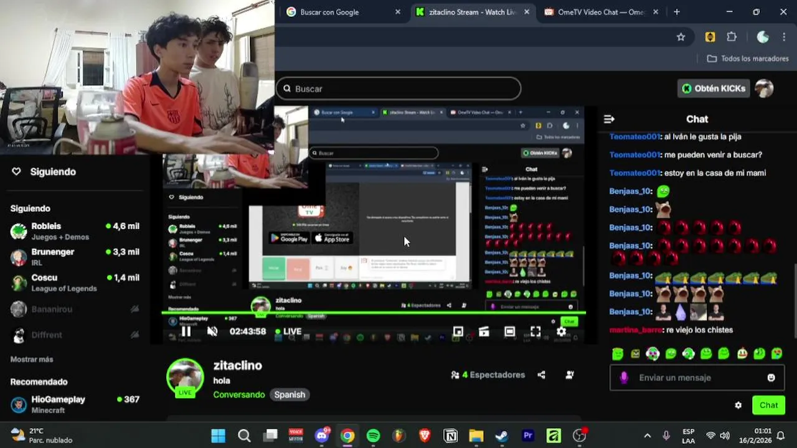Open Steam from the taskbar
The image size is (797, 448).
click(502, 436)
